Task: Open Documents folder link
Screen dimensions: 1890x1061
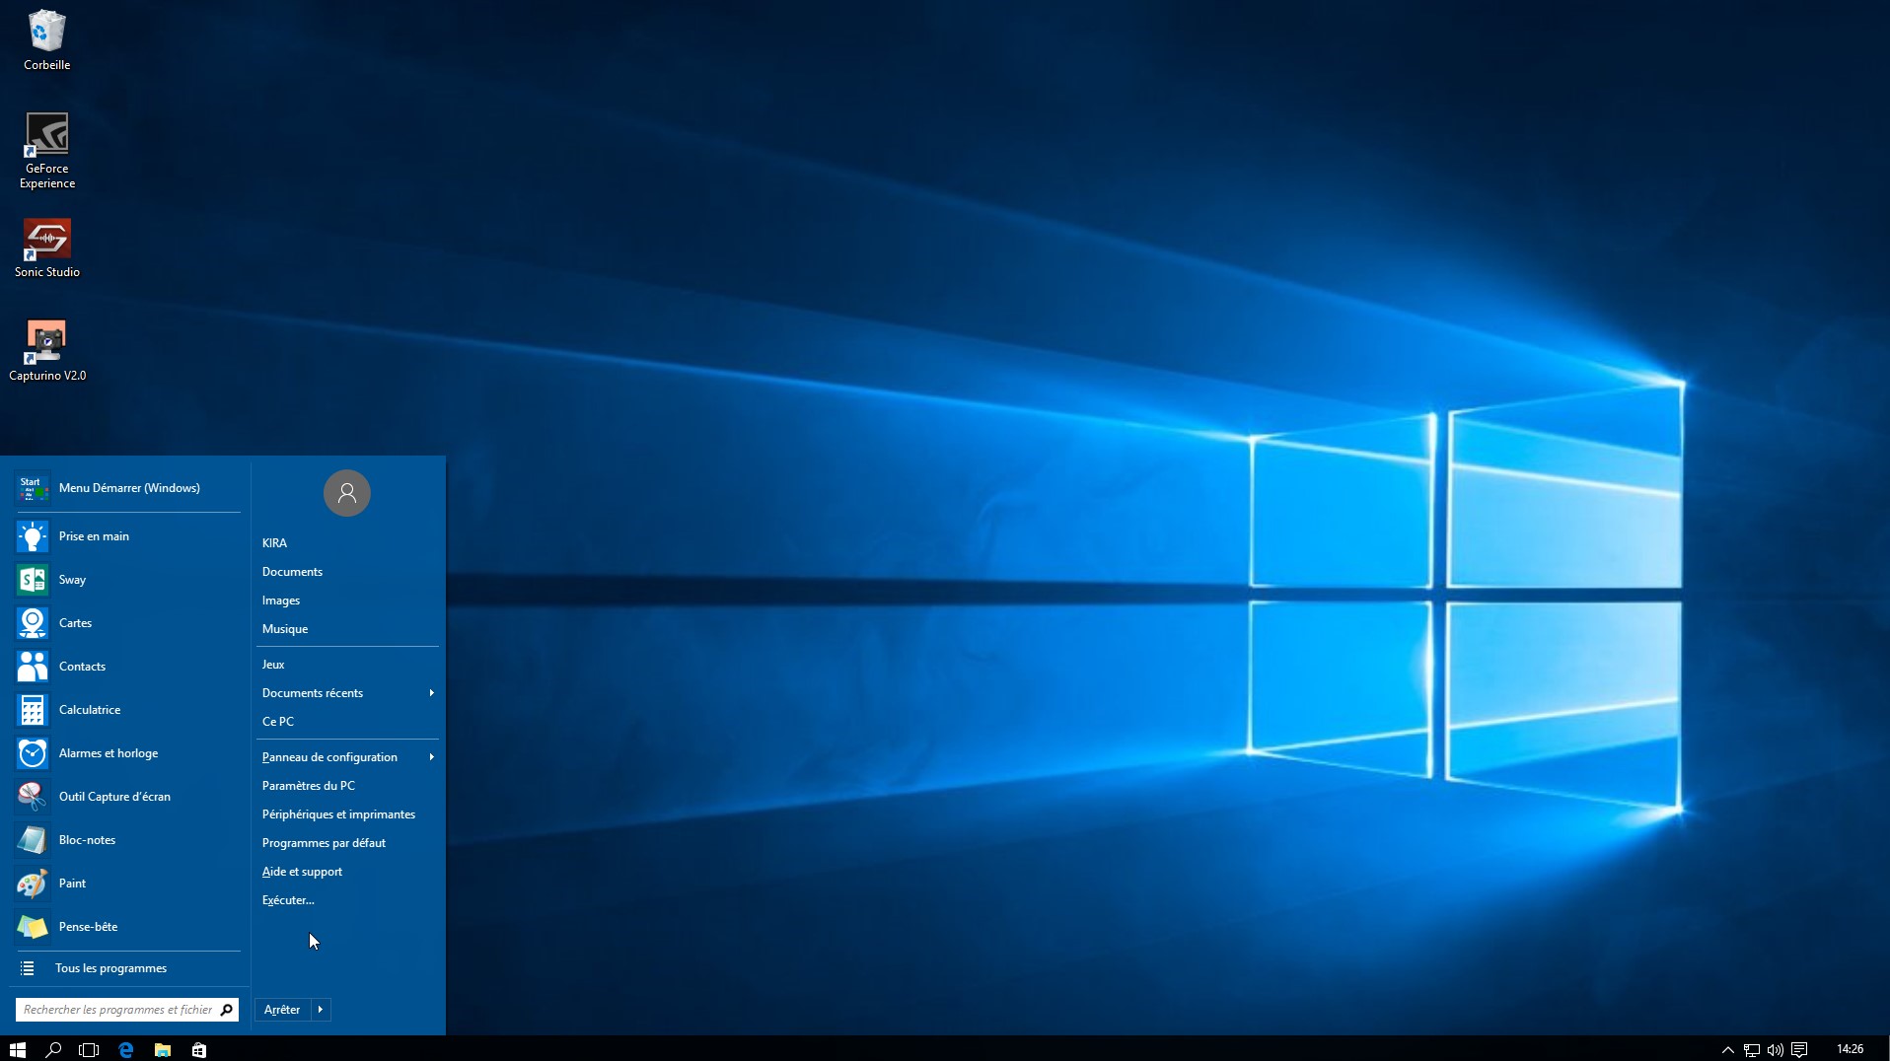Action: [347, 572]
